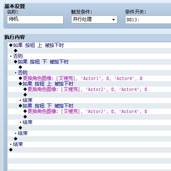Click the 条件开关 field showing 0013:
Screen dimensions: 171x171
click(x=148, y=19)
